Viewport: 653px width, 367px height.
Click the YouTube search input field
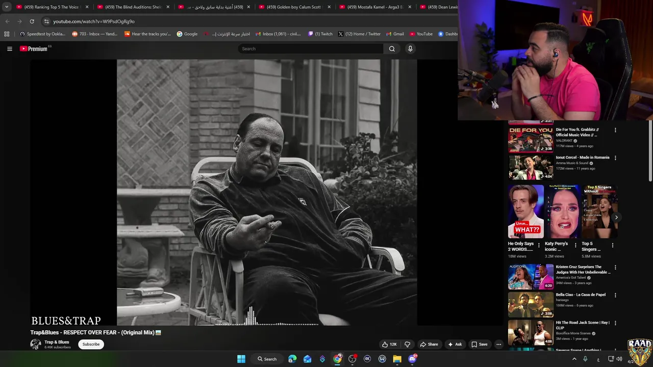click(311, 49)
